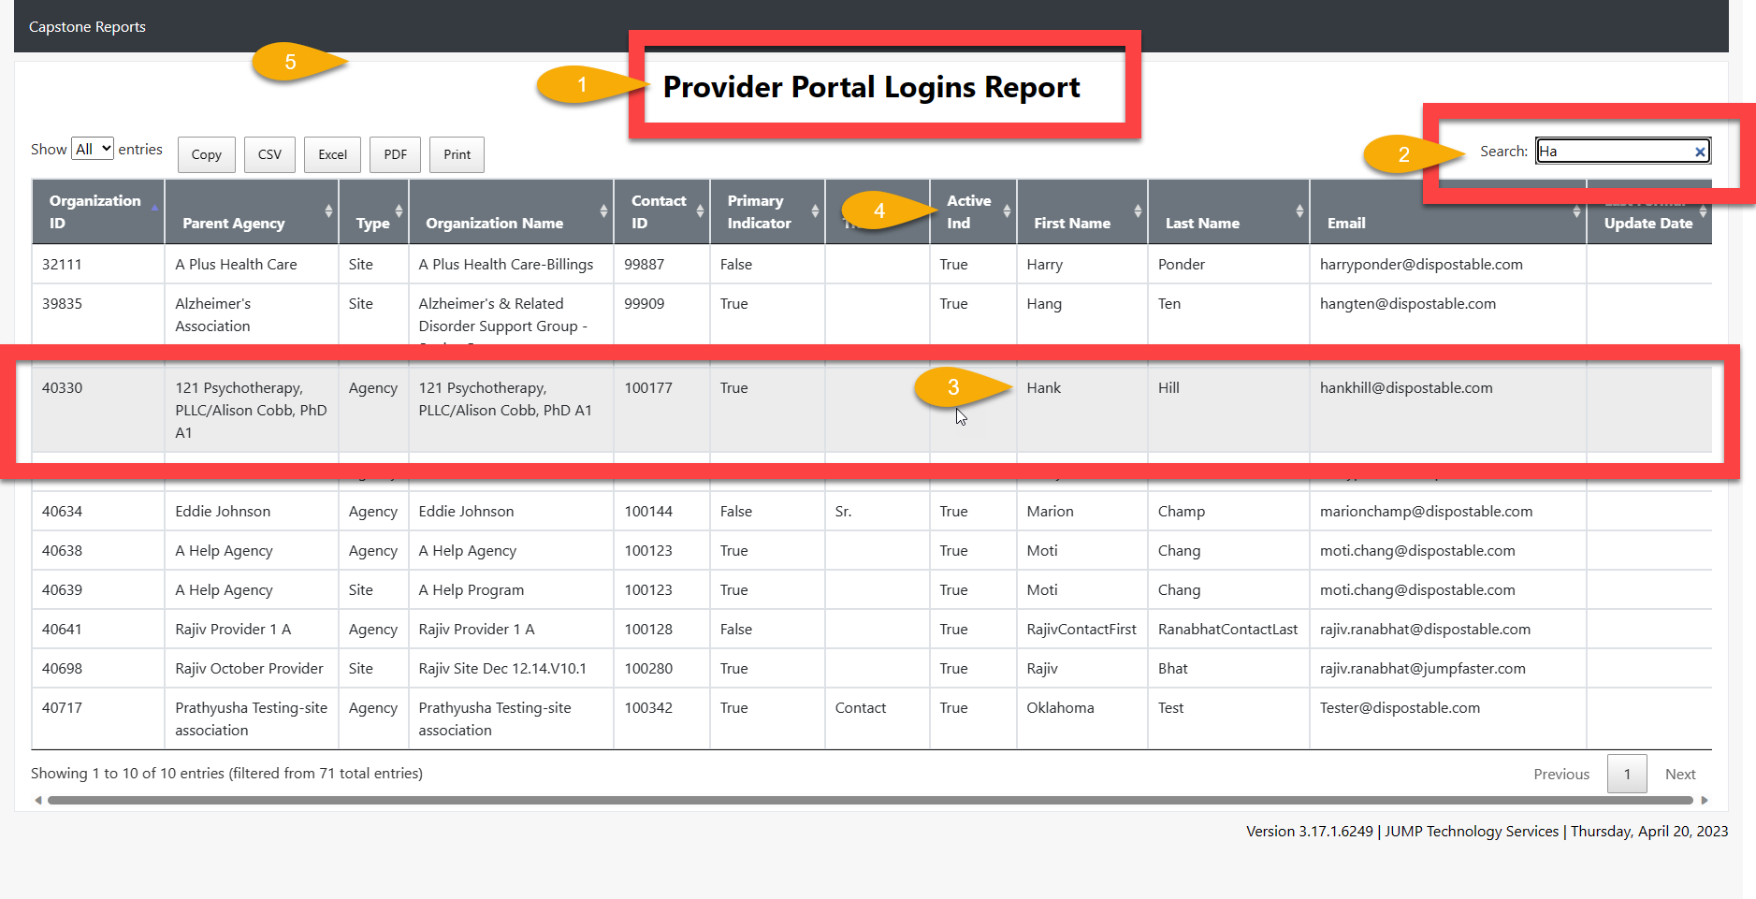The height and width of the screenshot is (899, 1756).
Task: Sort by Organization Name sort icon
Action: [603, 211]
